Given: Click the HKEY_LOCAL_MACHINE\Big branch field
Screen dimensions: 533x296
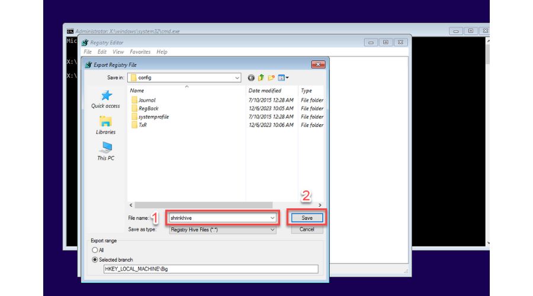Looking at the screenshot, I should pyautogui.click(x=211, y=269).
